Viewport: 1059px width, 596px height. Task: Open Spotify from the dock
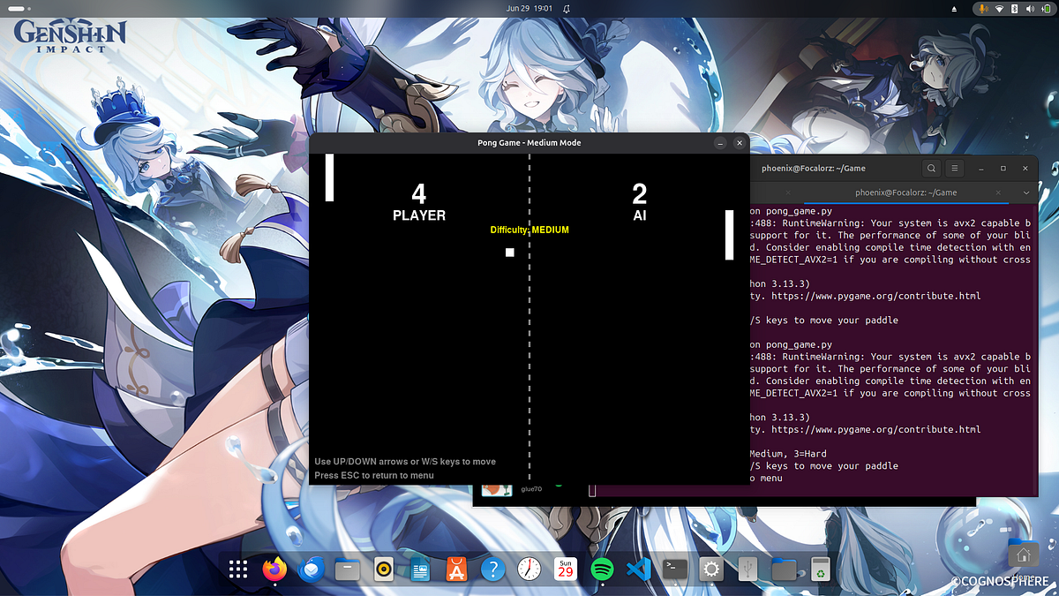(602, 570)
